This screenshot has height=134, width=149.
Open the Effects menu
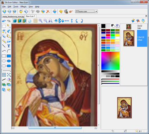pyautogui.click(x=23, y=7)
